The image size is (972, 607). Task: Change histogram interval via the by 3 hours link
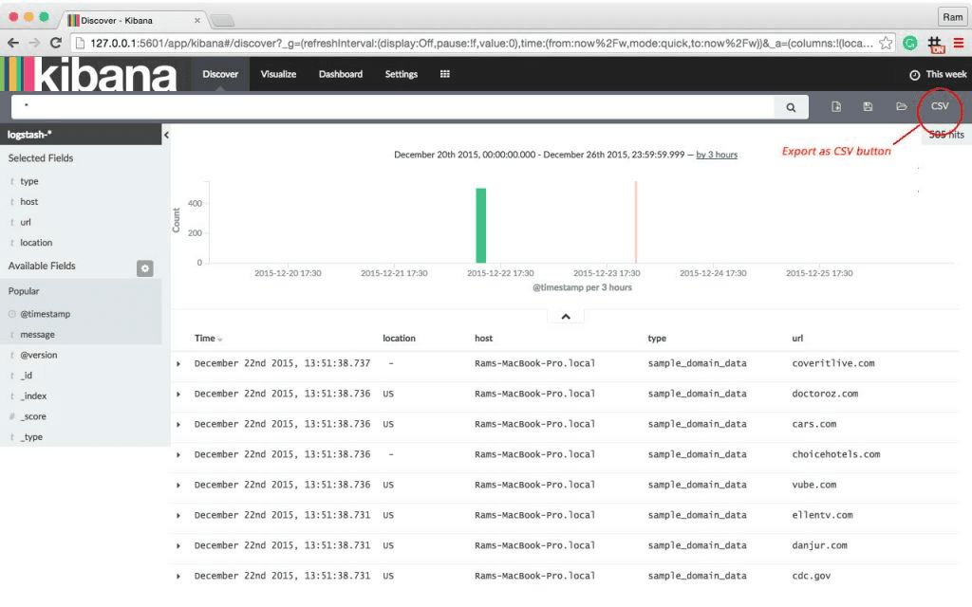pos(717,154)
